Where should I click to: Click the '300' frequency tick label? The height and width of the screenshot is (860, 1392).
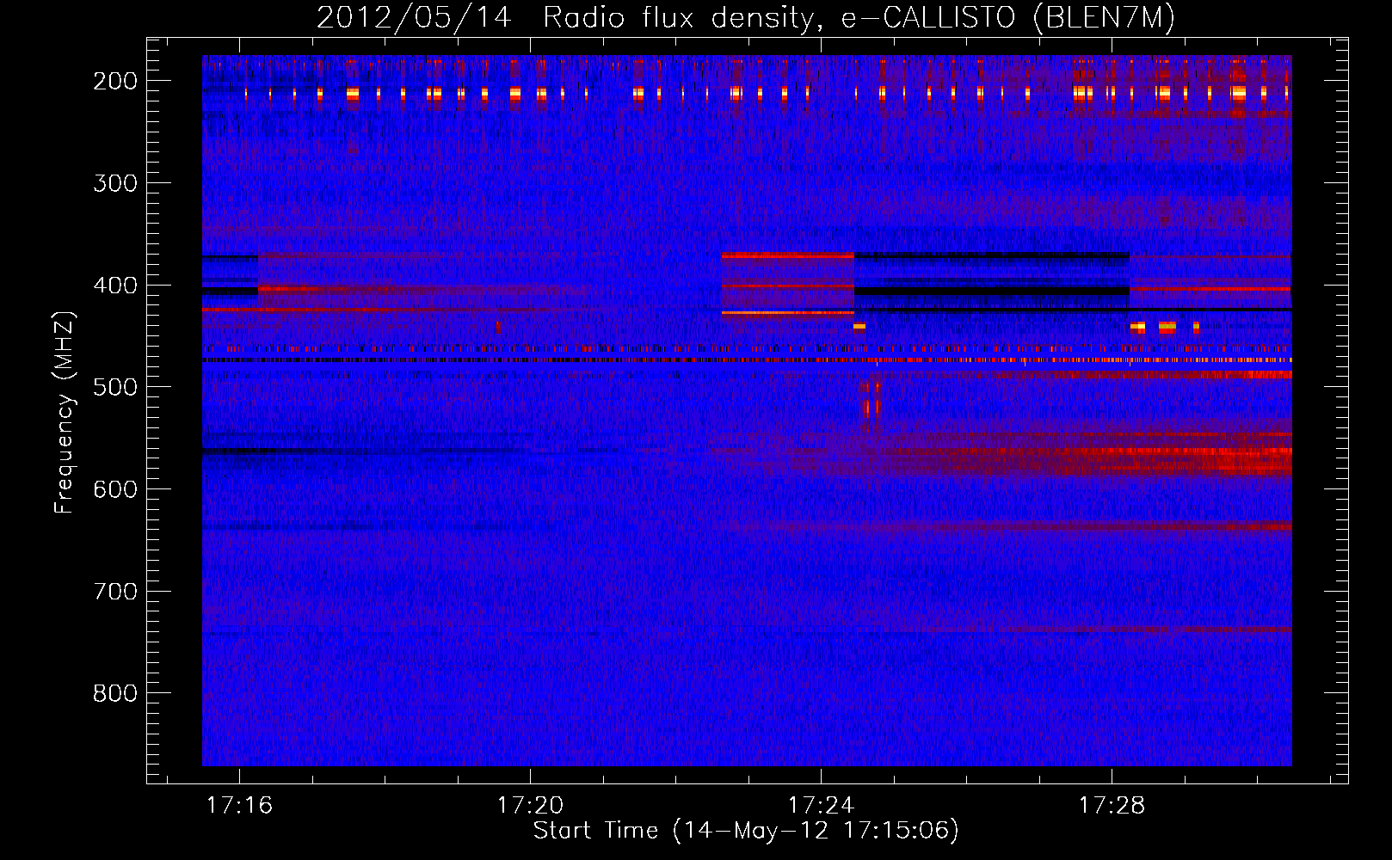[x=115, y=183]
